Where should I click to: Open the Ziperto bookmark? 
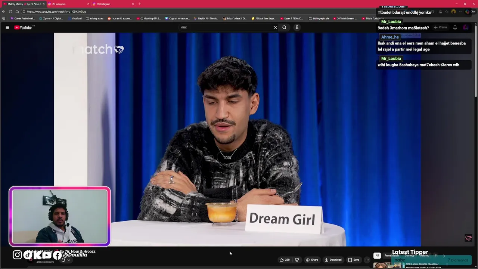pyautogui.click(x=51, y=18)
